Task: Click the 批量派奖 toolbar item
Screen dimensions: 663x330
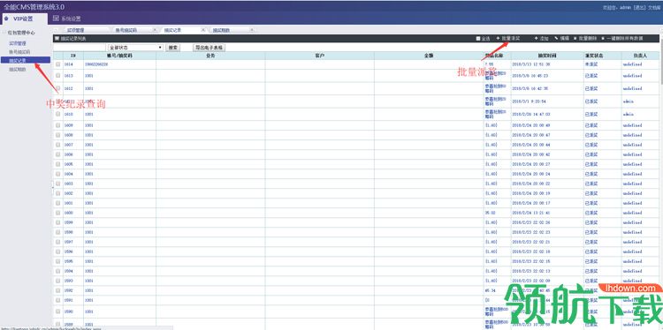Action: point(507,39)
